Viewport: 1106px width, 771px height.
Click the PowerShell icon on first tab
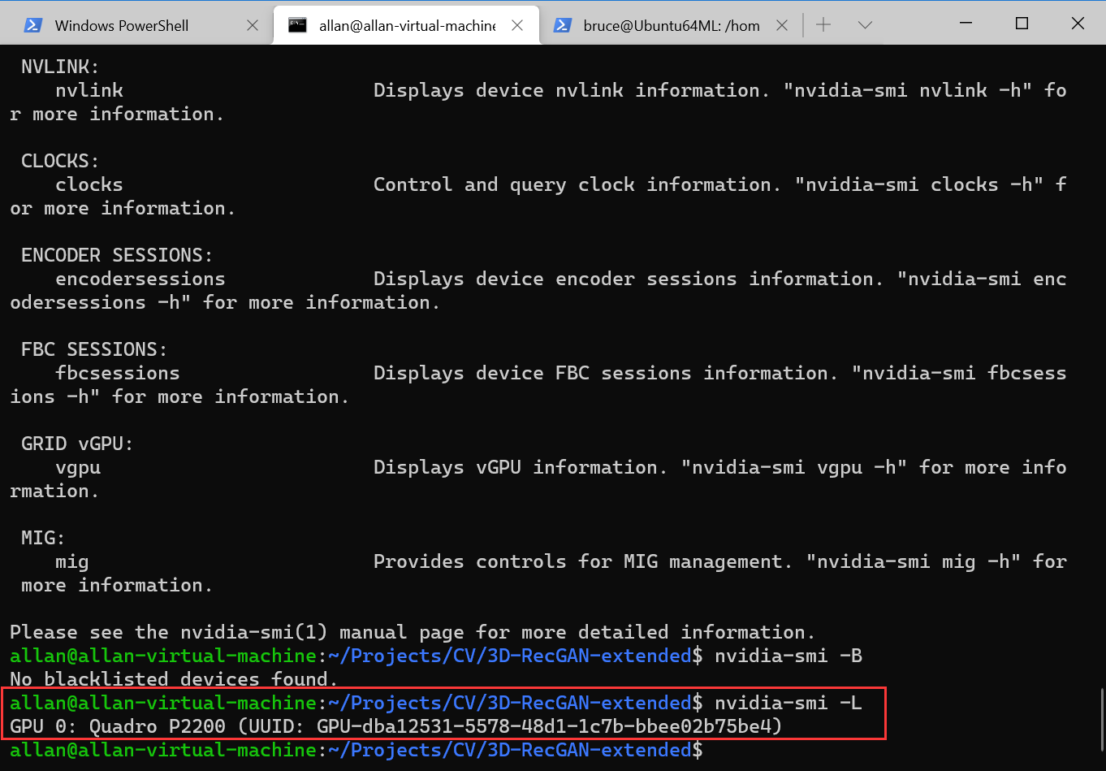(x=33, y=25)
